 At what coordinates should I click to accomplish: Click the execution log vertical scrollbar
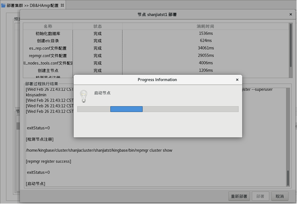[x=288, y=177]
